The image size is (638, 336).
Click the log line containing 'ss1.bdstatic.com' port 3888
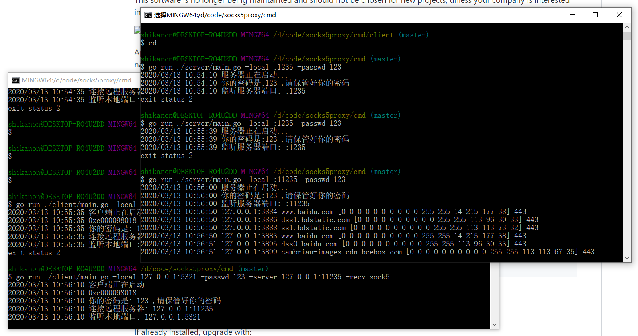click(339, 228)
